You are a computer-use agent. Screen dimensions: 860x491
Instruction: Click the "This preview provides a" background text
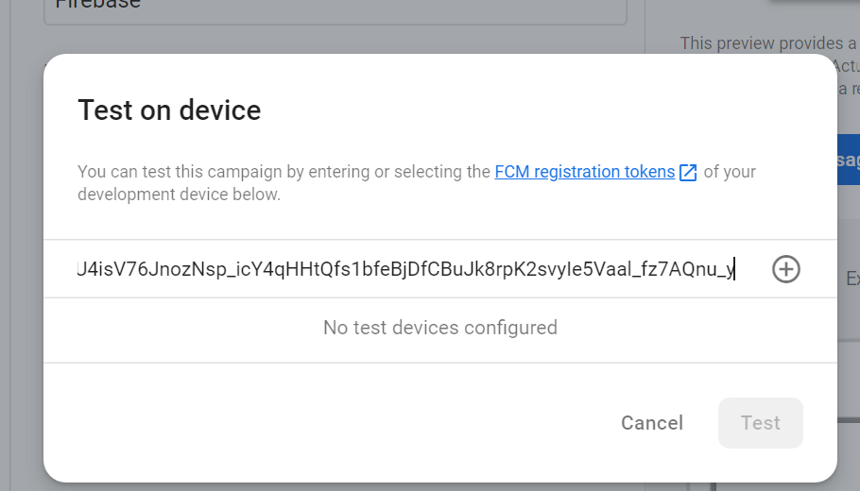[767, 43]
